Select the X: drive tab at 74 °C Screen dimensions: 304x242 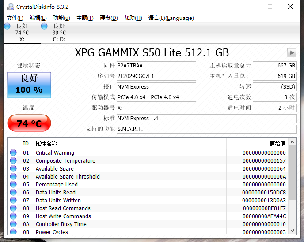pos(22,33)
